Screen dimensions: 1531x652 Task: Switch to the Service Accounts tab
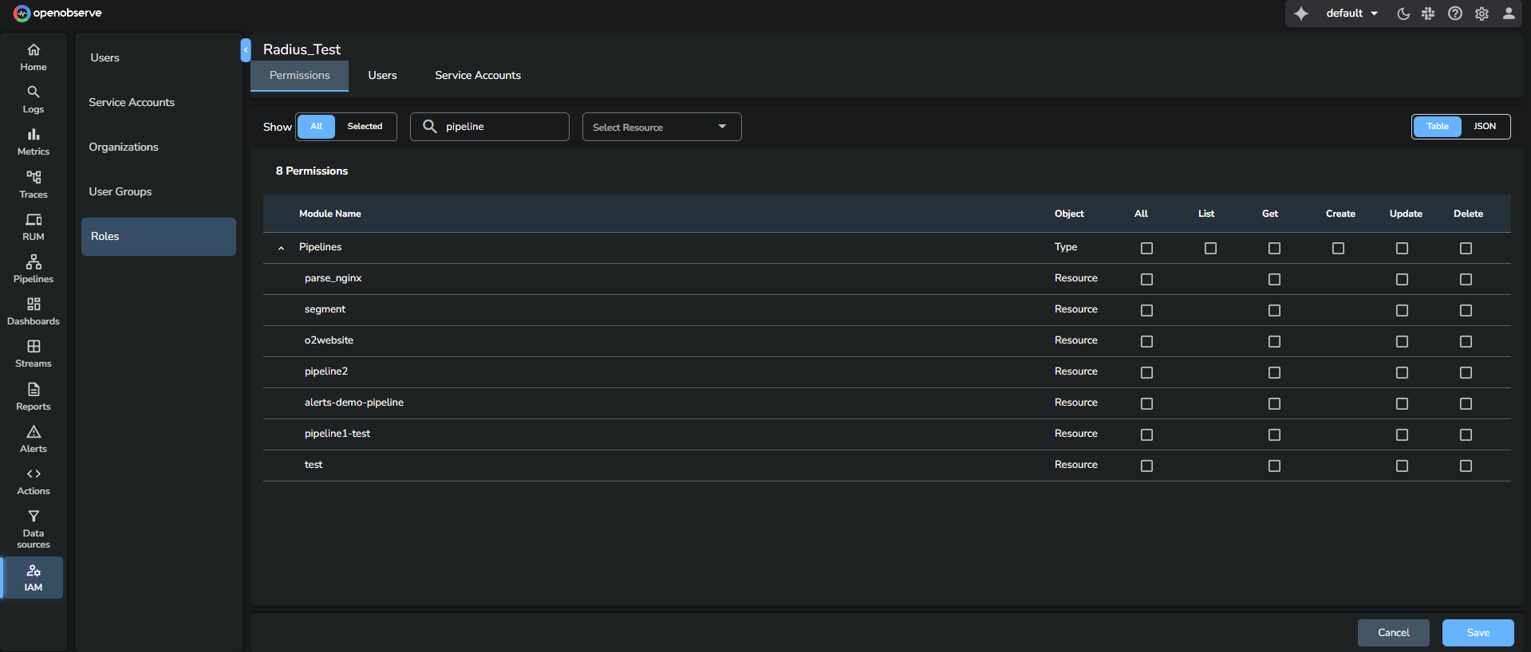click(477, 75)
